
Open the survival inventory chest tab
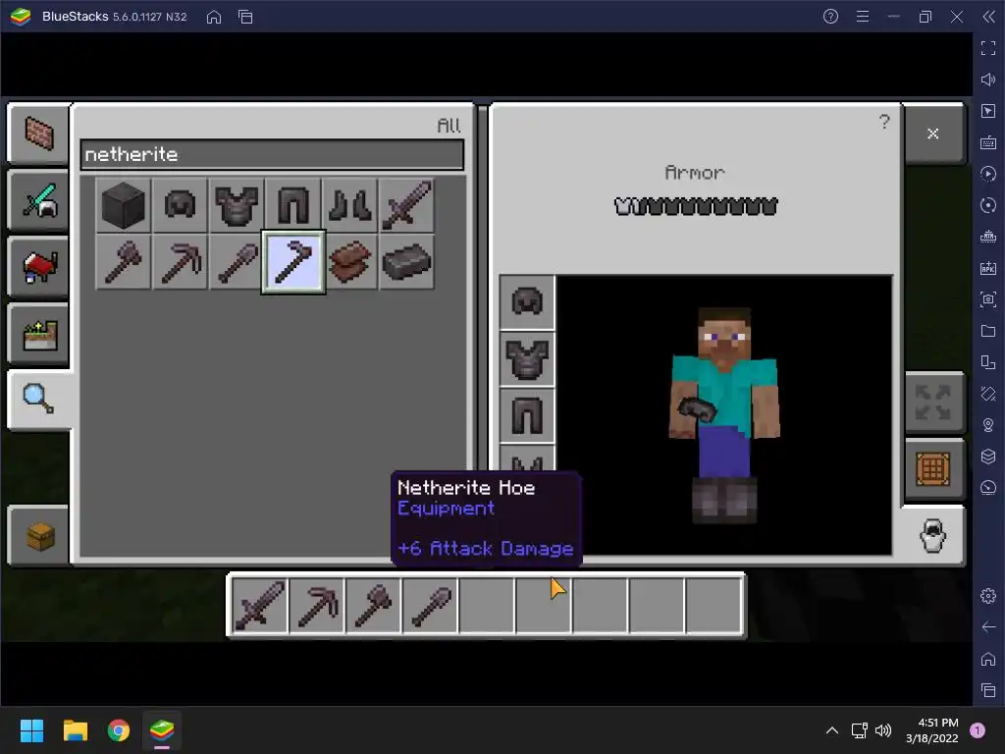tap(38, 535)
